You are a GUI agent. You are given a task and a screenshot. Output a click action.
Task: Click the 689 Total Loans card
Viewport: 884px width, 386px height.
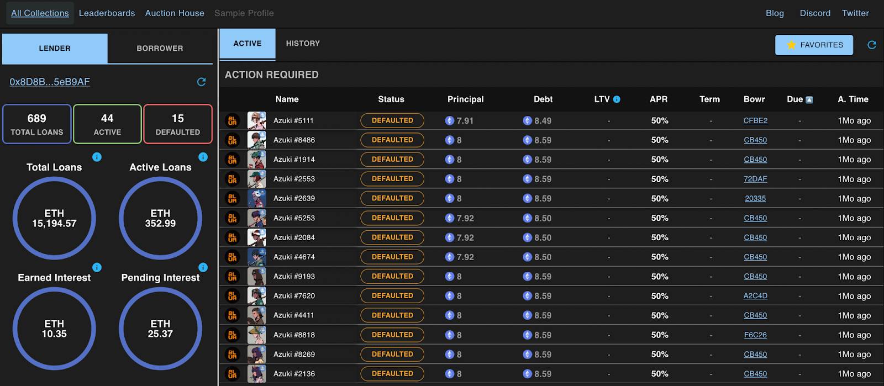point(37,124)
